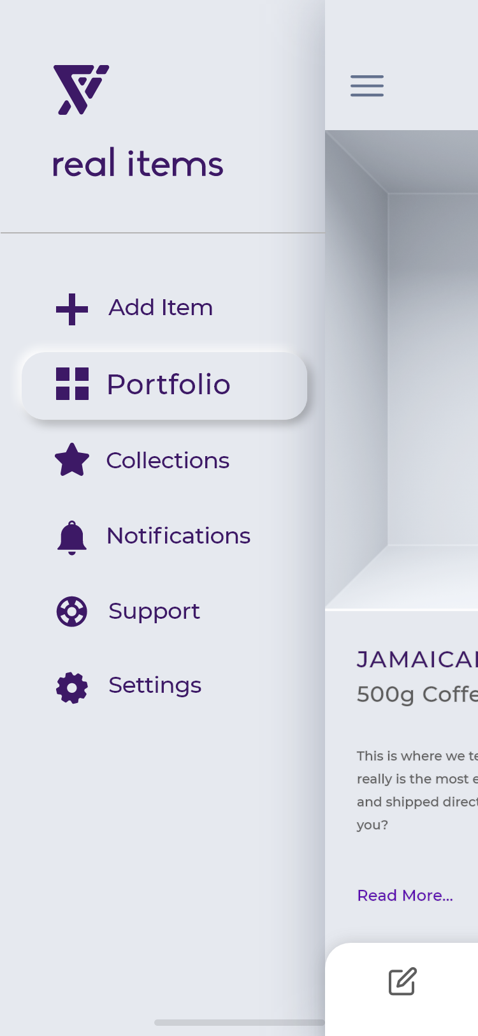Select the Portfolio grid icon
Screen dimensions: 478x1036
(x=72, y=384)
